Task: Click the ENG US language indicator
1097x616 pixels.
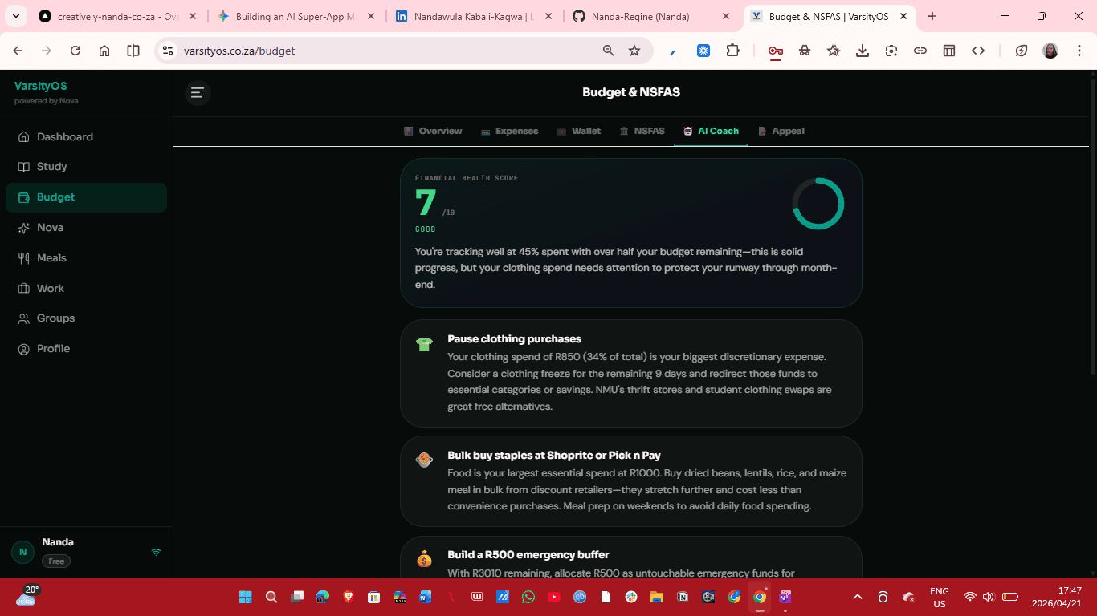Action: click(x=940, y=597)
